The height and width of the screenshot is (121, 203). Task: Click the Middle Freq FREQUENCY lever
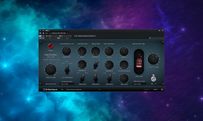tap(96, 78)
